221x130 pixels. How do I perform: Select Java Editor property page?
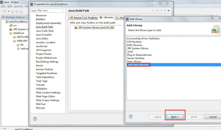click(x=42, y=39)
